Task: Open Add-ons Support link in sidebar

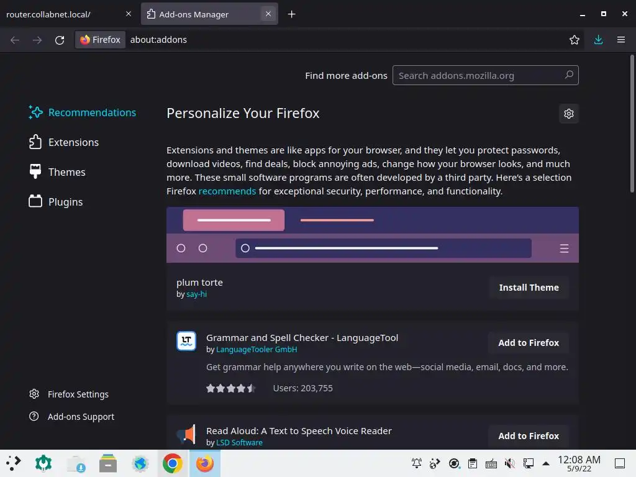Action: [x=81, y=417]
